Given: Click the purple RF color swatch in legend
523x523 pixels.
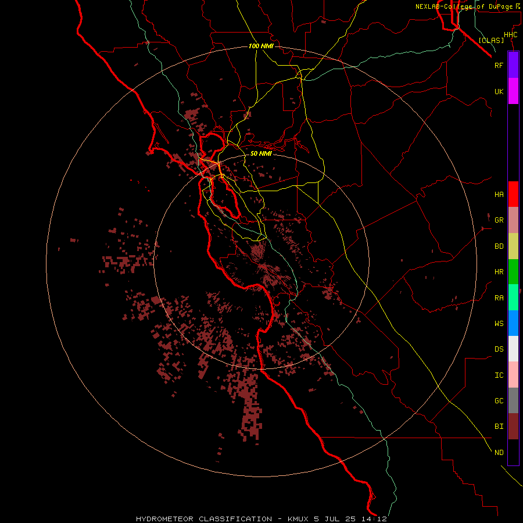Looking at the screenshot, I should 513,65.
